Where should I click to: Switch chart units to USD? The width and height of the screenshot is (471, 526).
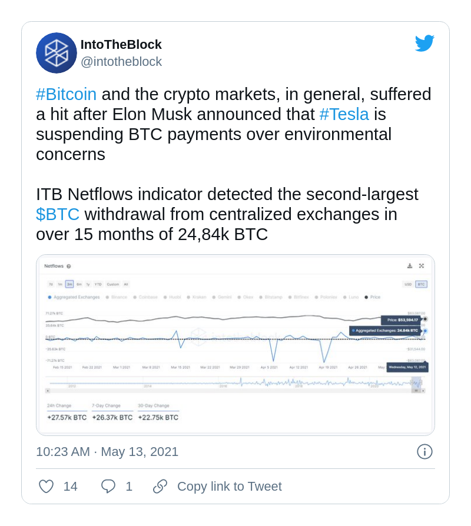point(408,284)
